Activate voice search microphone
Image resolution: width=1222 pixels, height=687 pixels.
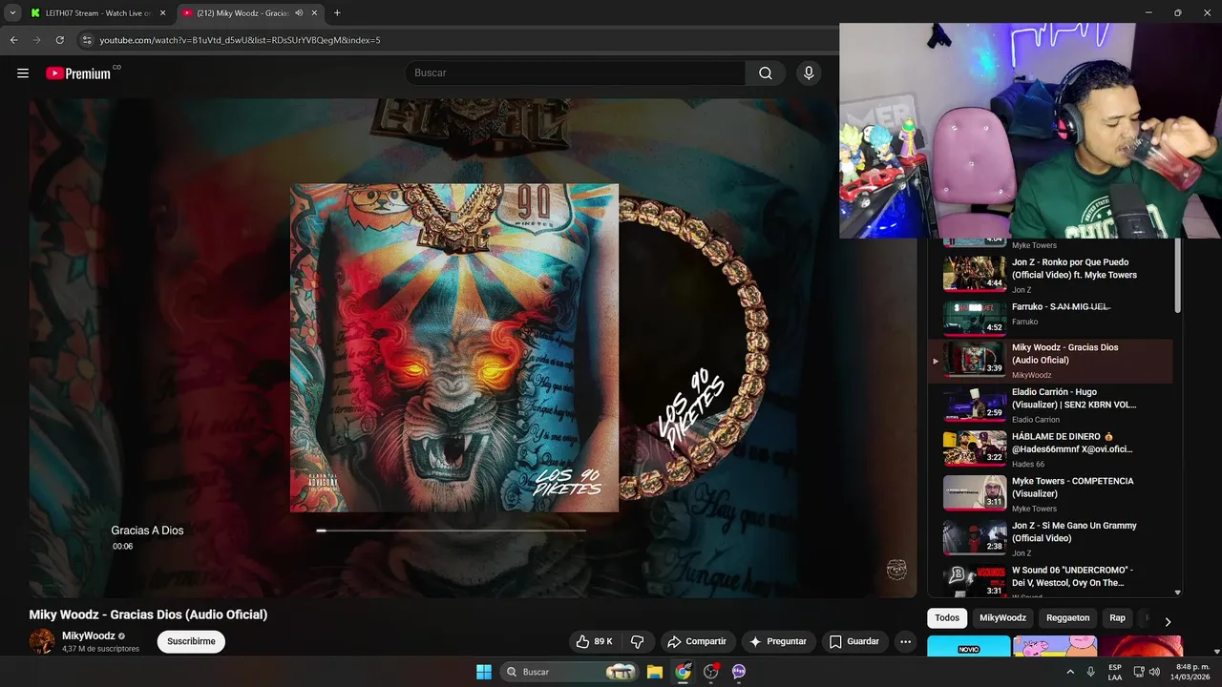coord(809,73)
